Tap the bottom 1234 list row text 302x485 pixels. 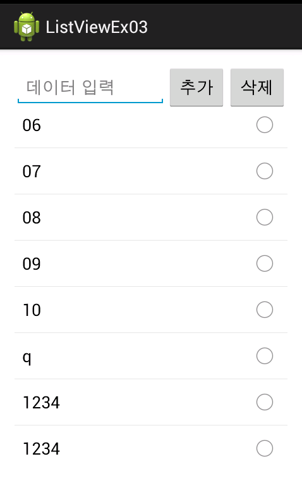point(41,449)
